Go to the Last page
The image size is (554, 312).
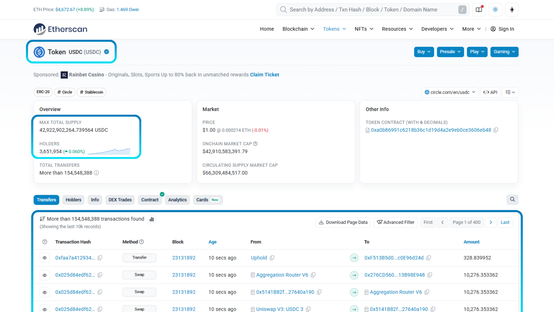point(505,222)
